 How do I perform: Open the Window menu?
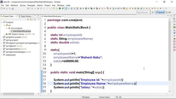[61, 5]
